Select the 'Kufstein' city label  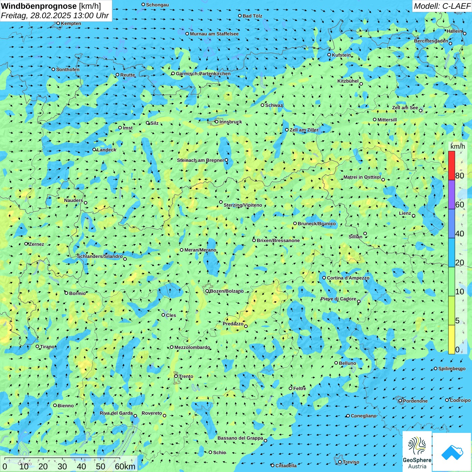click(341, 55)
